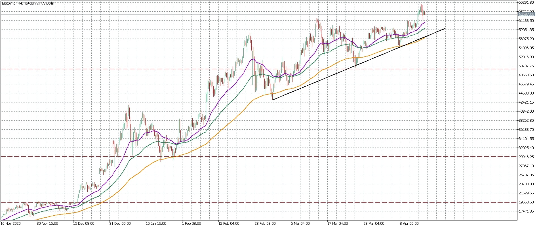Screen dimensions: 539x227
Task: Click the 61133.50 price axis label
Action: 526,21
